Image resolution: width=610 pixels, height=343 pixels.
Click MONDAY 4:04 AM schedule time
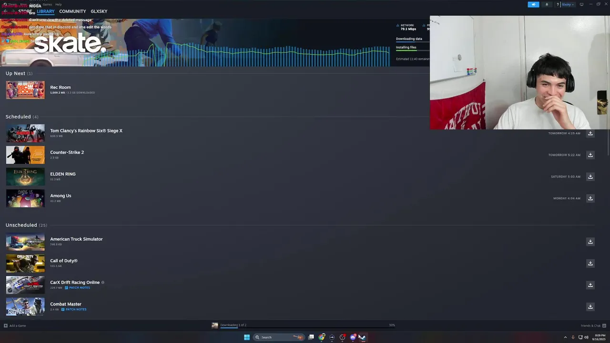tap(567, 198)
